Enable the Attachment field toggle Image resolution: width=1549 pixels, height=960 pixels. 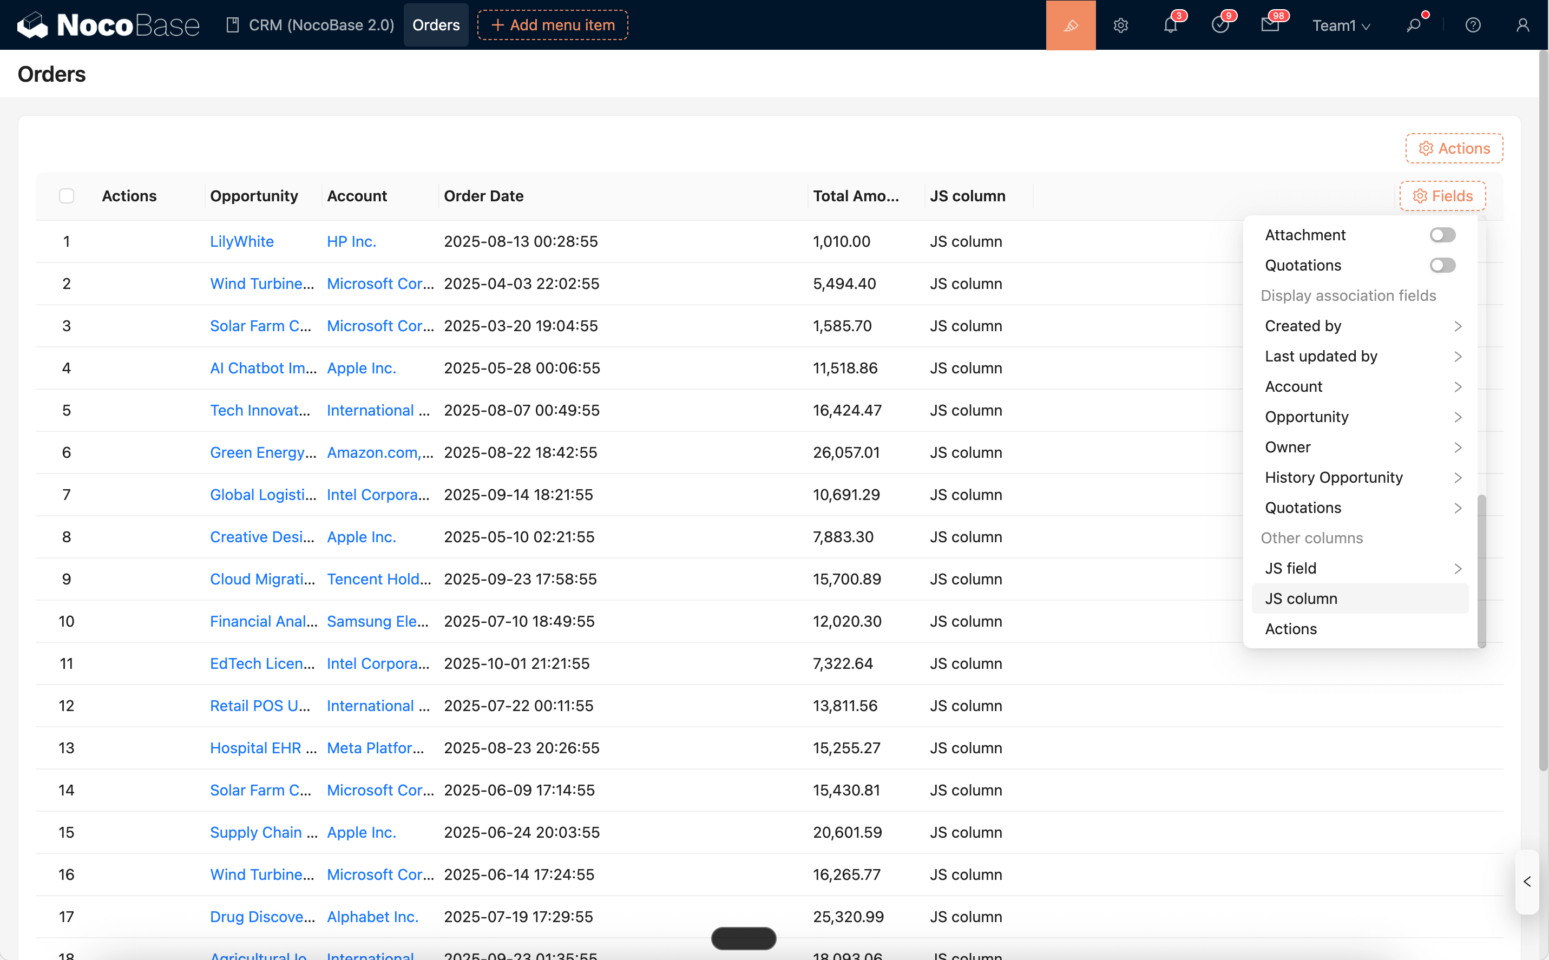(x=1442, y=235)
